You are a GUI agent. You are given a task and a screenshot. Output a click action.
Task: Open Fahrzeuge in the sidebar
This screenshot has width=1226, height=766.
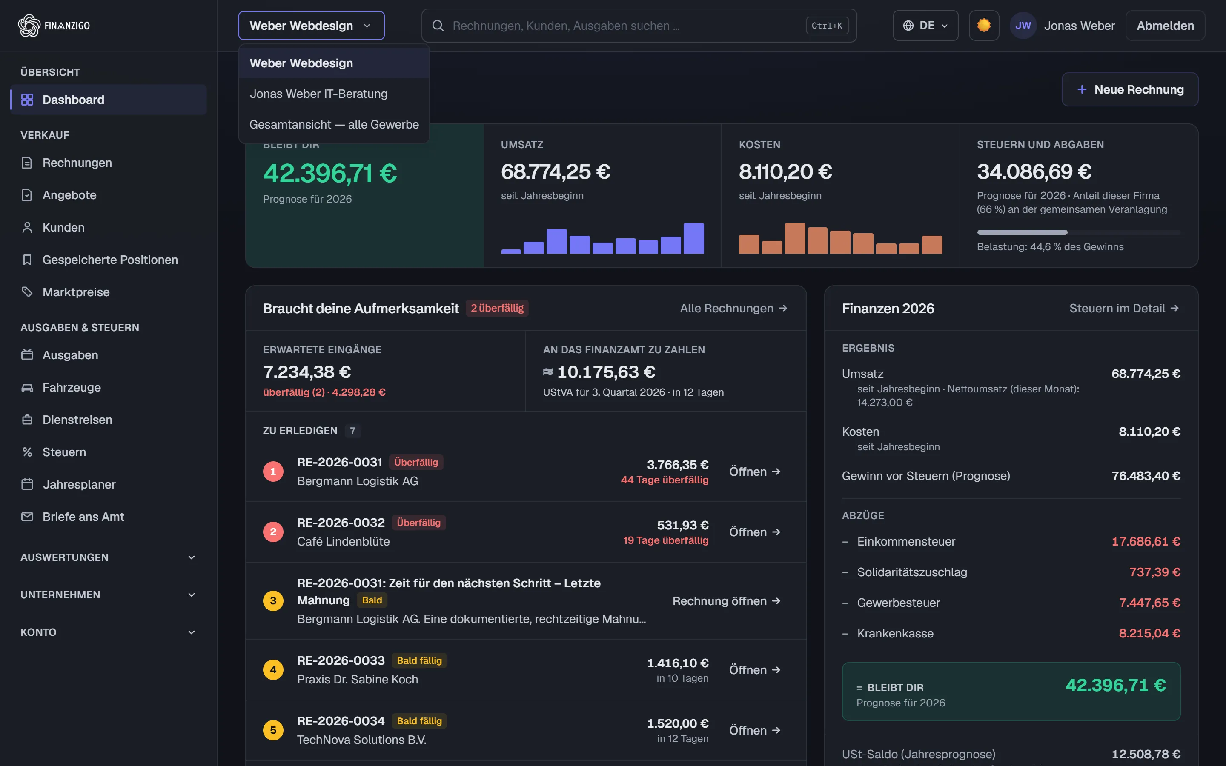tap(108, 388)
